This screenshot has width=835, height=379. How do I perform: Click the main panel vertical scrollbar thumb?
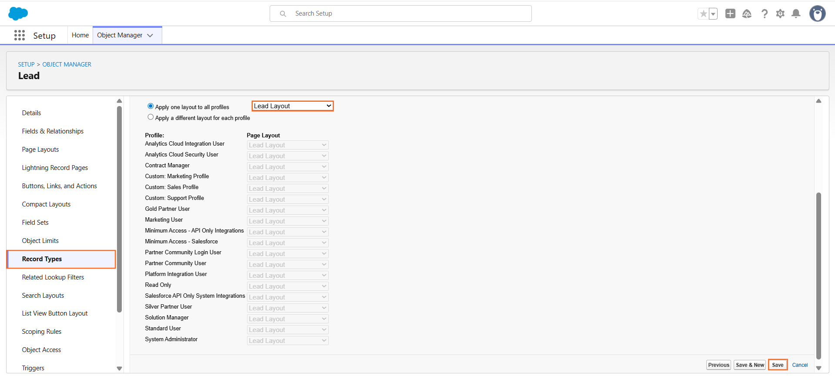(x=818, y=276)
